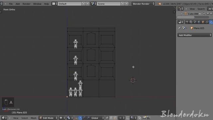The image size is (213, 120).
Task: Select the rotate manipulator icon
Action: click(84, 118)
